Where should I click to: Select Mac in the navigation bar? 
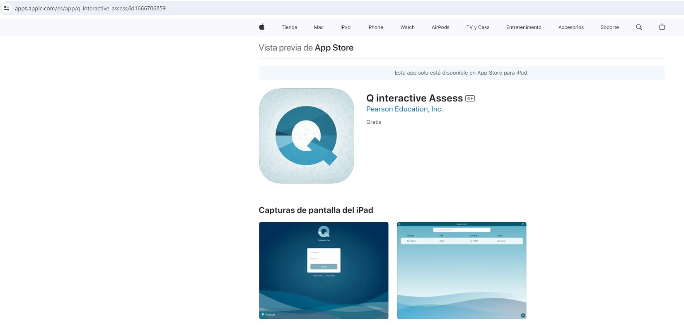(319, 27)
